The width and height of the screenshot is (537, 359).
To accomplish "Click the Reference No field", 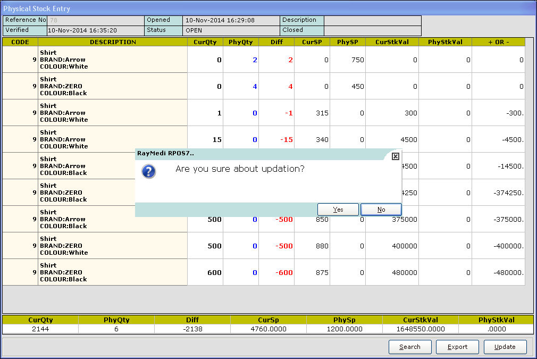I will pyautogui.click(x=96, y=20).
